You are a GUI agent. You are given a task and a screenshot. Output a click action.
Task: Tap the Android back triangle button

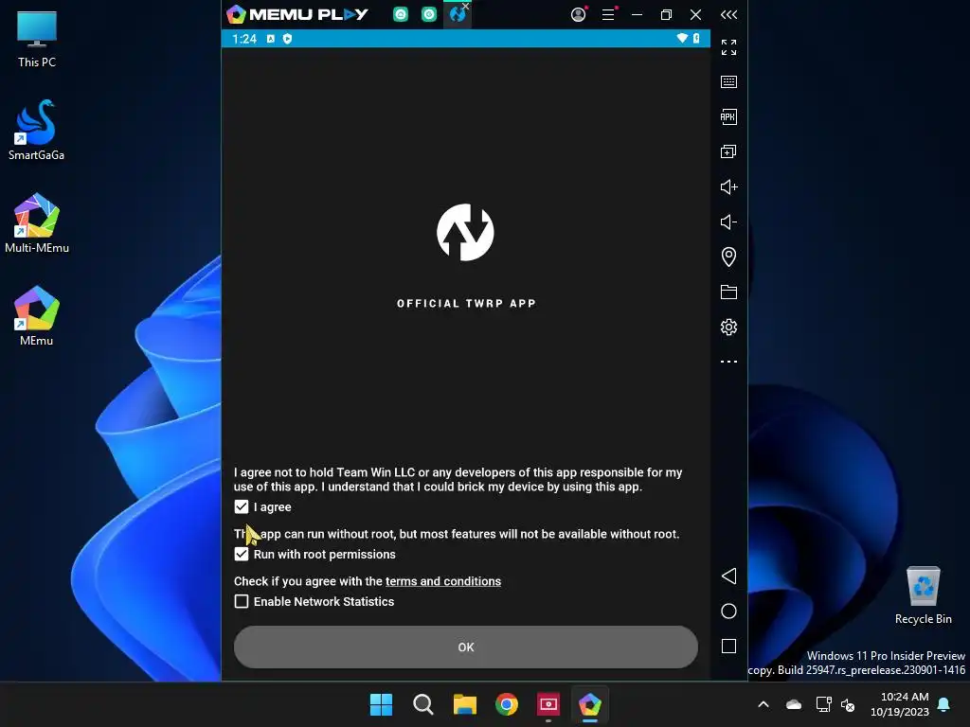pos(728,576)
